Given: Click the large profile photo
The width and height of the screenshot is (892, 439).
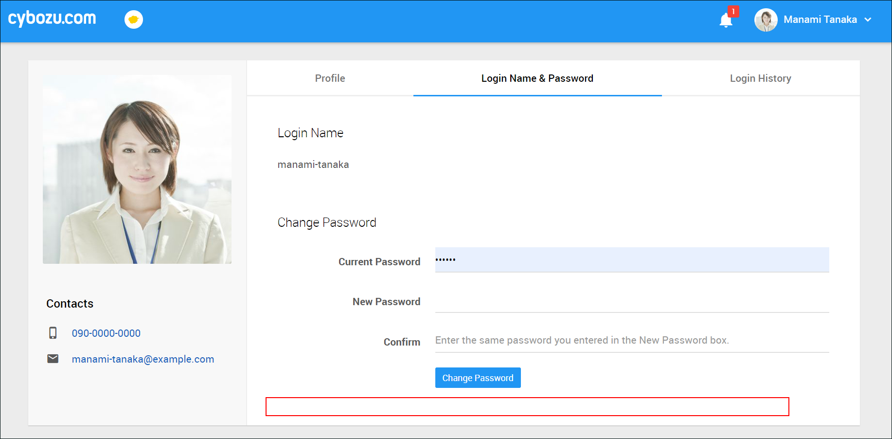Looking at the screenshot, I should tap(137, 169).
